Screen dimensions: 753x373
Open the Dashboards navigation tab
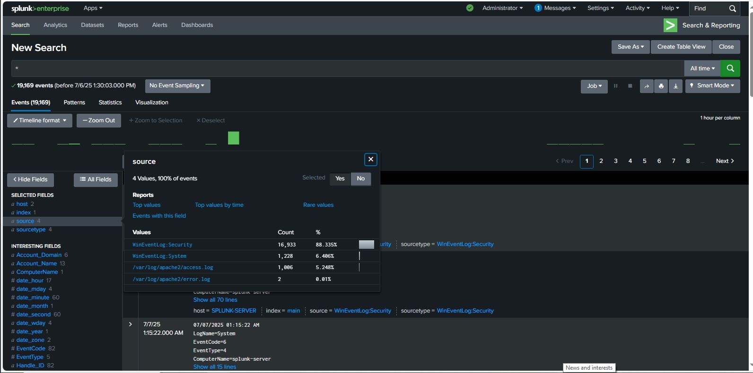click(x=197, y=25)
